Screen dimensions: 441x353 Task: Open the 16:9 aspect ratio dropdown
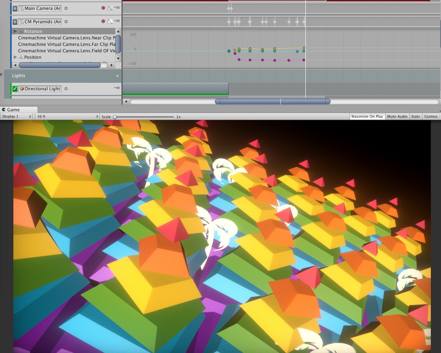[x=68, y=116]
